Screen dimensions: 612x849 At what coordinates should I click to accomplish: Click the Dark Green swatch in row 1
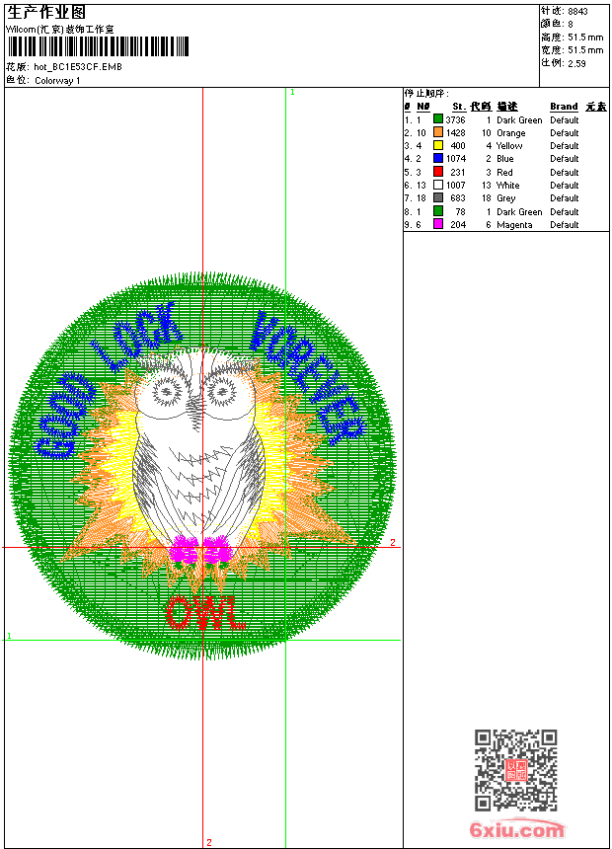pos(438,119)
